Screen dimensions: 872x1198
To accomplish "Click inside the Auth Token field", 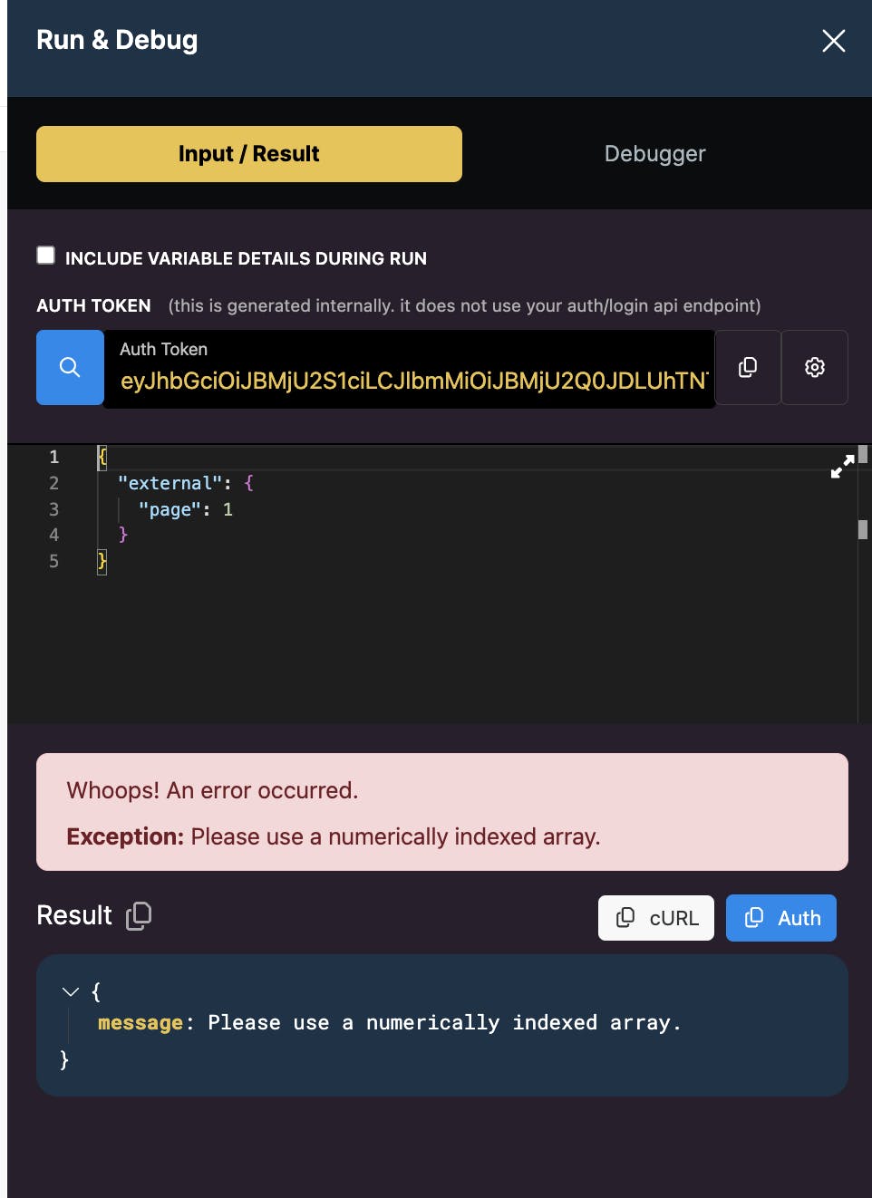I will click(412, 381).
